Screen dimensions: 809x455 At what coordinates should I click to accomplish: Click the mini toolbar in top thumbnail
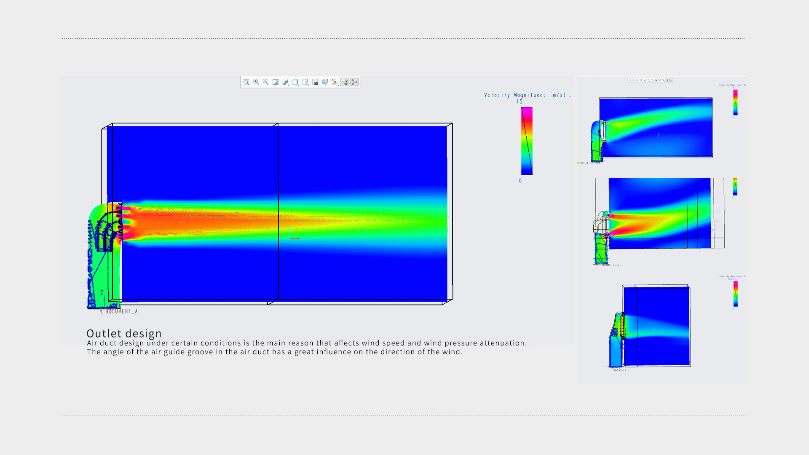pos(650,80)
